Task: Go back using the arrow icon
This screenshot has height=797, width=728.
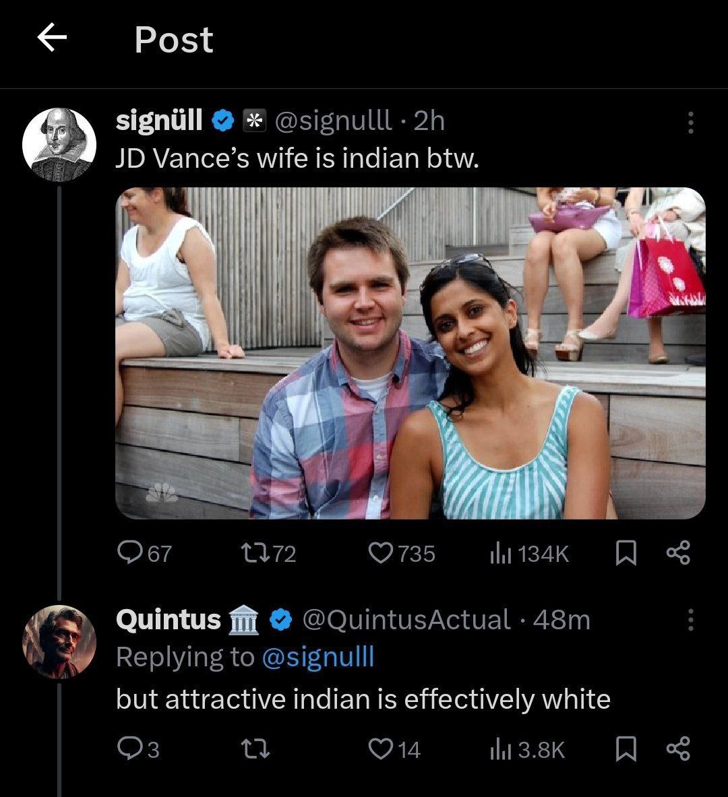Action: tap(52, 39)
